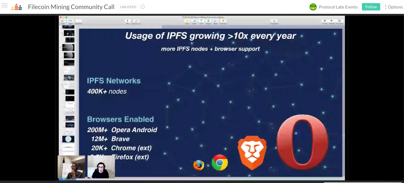Click the 'Browsers Enabled' heading
This screenshot has height=183, width=404.
pos(120,119)
